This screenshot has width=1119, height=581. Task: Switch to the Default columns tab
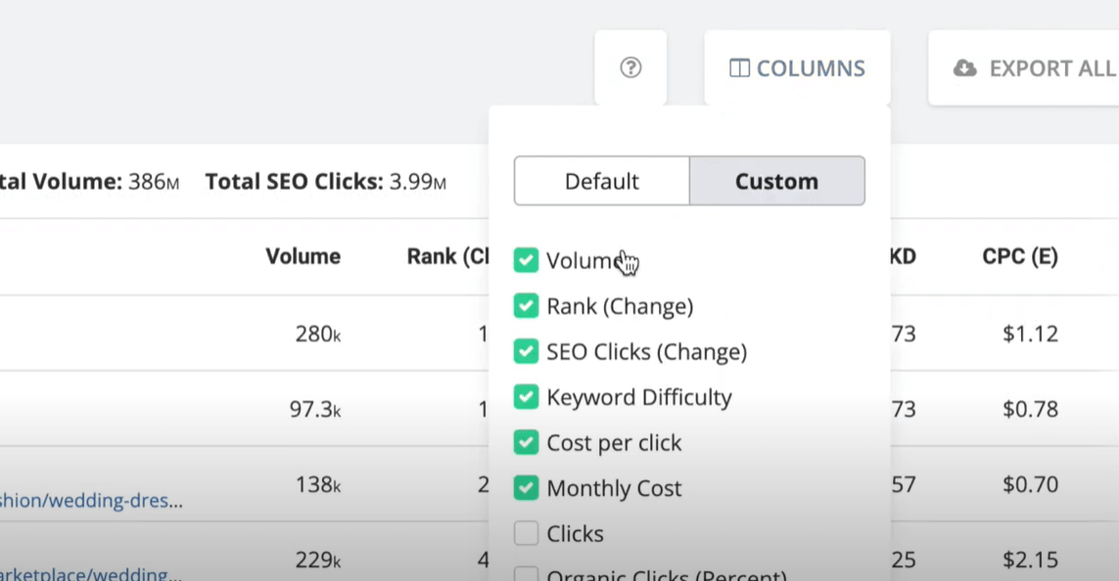tap(601, 181)
